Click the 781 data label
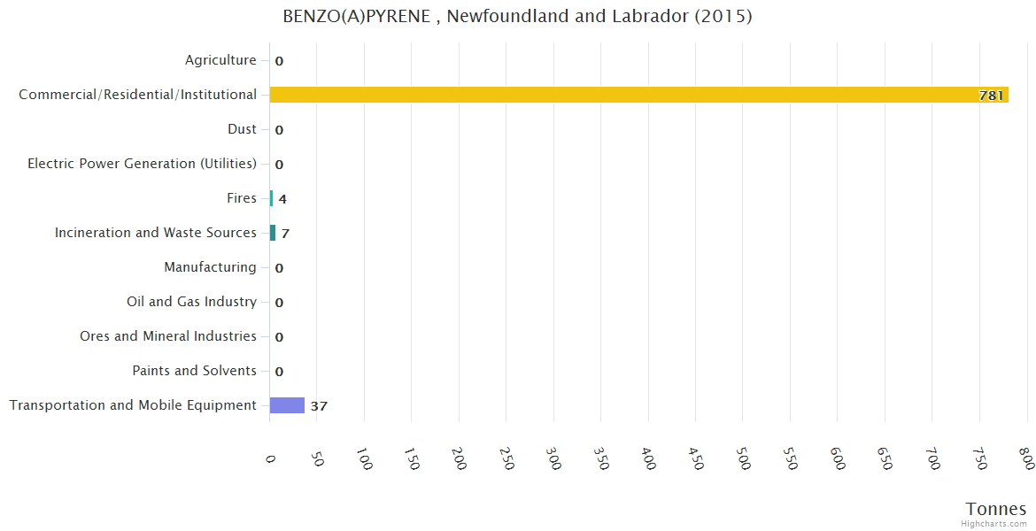 tap(991, 96)
